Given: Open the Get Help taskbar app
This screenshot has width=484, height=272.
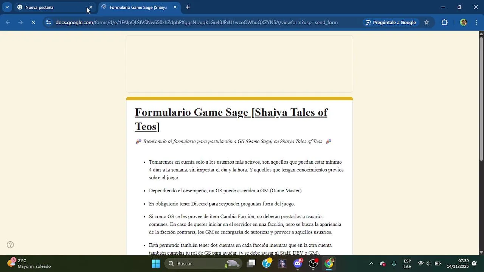Looking at the screenshot, I should 267,263.
